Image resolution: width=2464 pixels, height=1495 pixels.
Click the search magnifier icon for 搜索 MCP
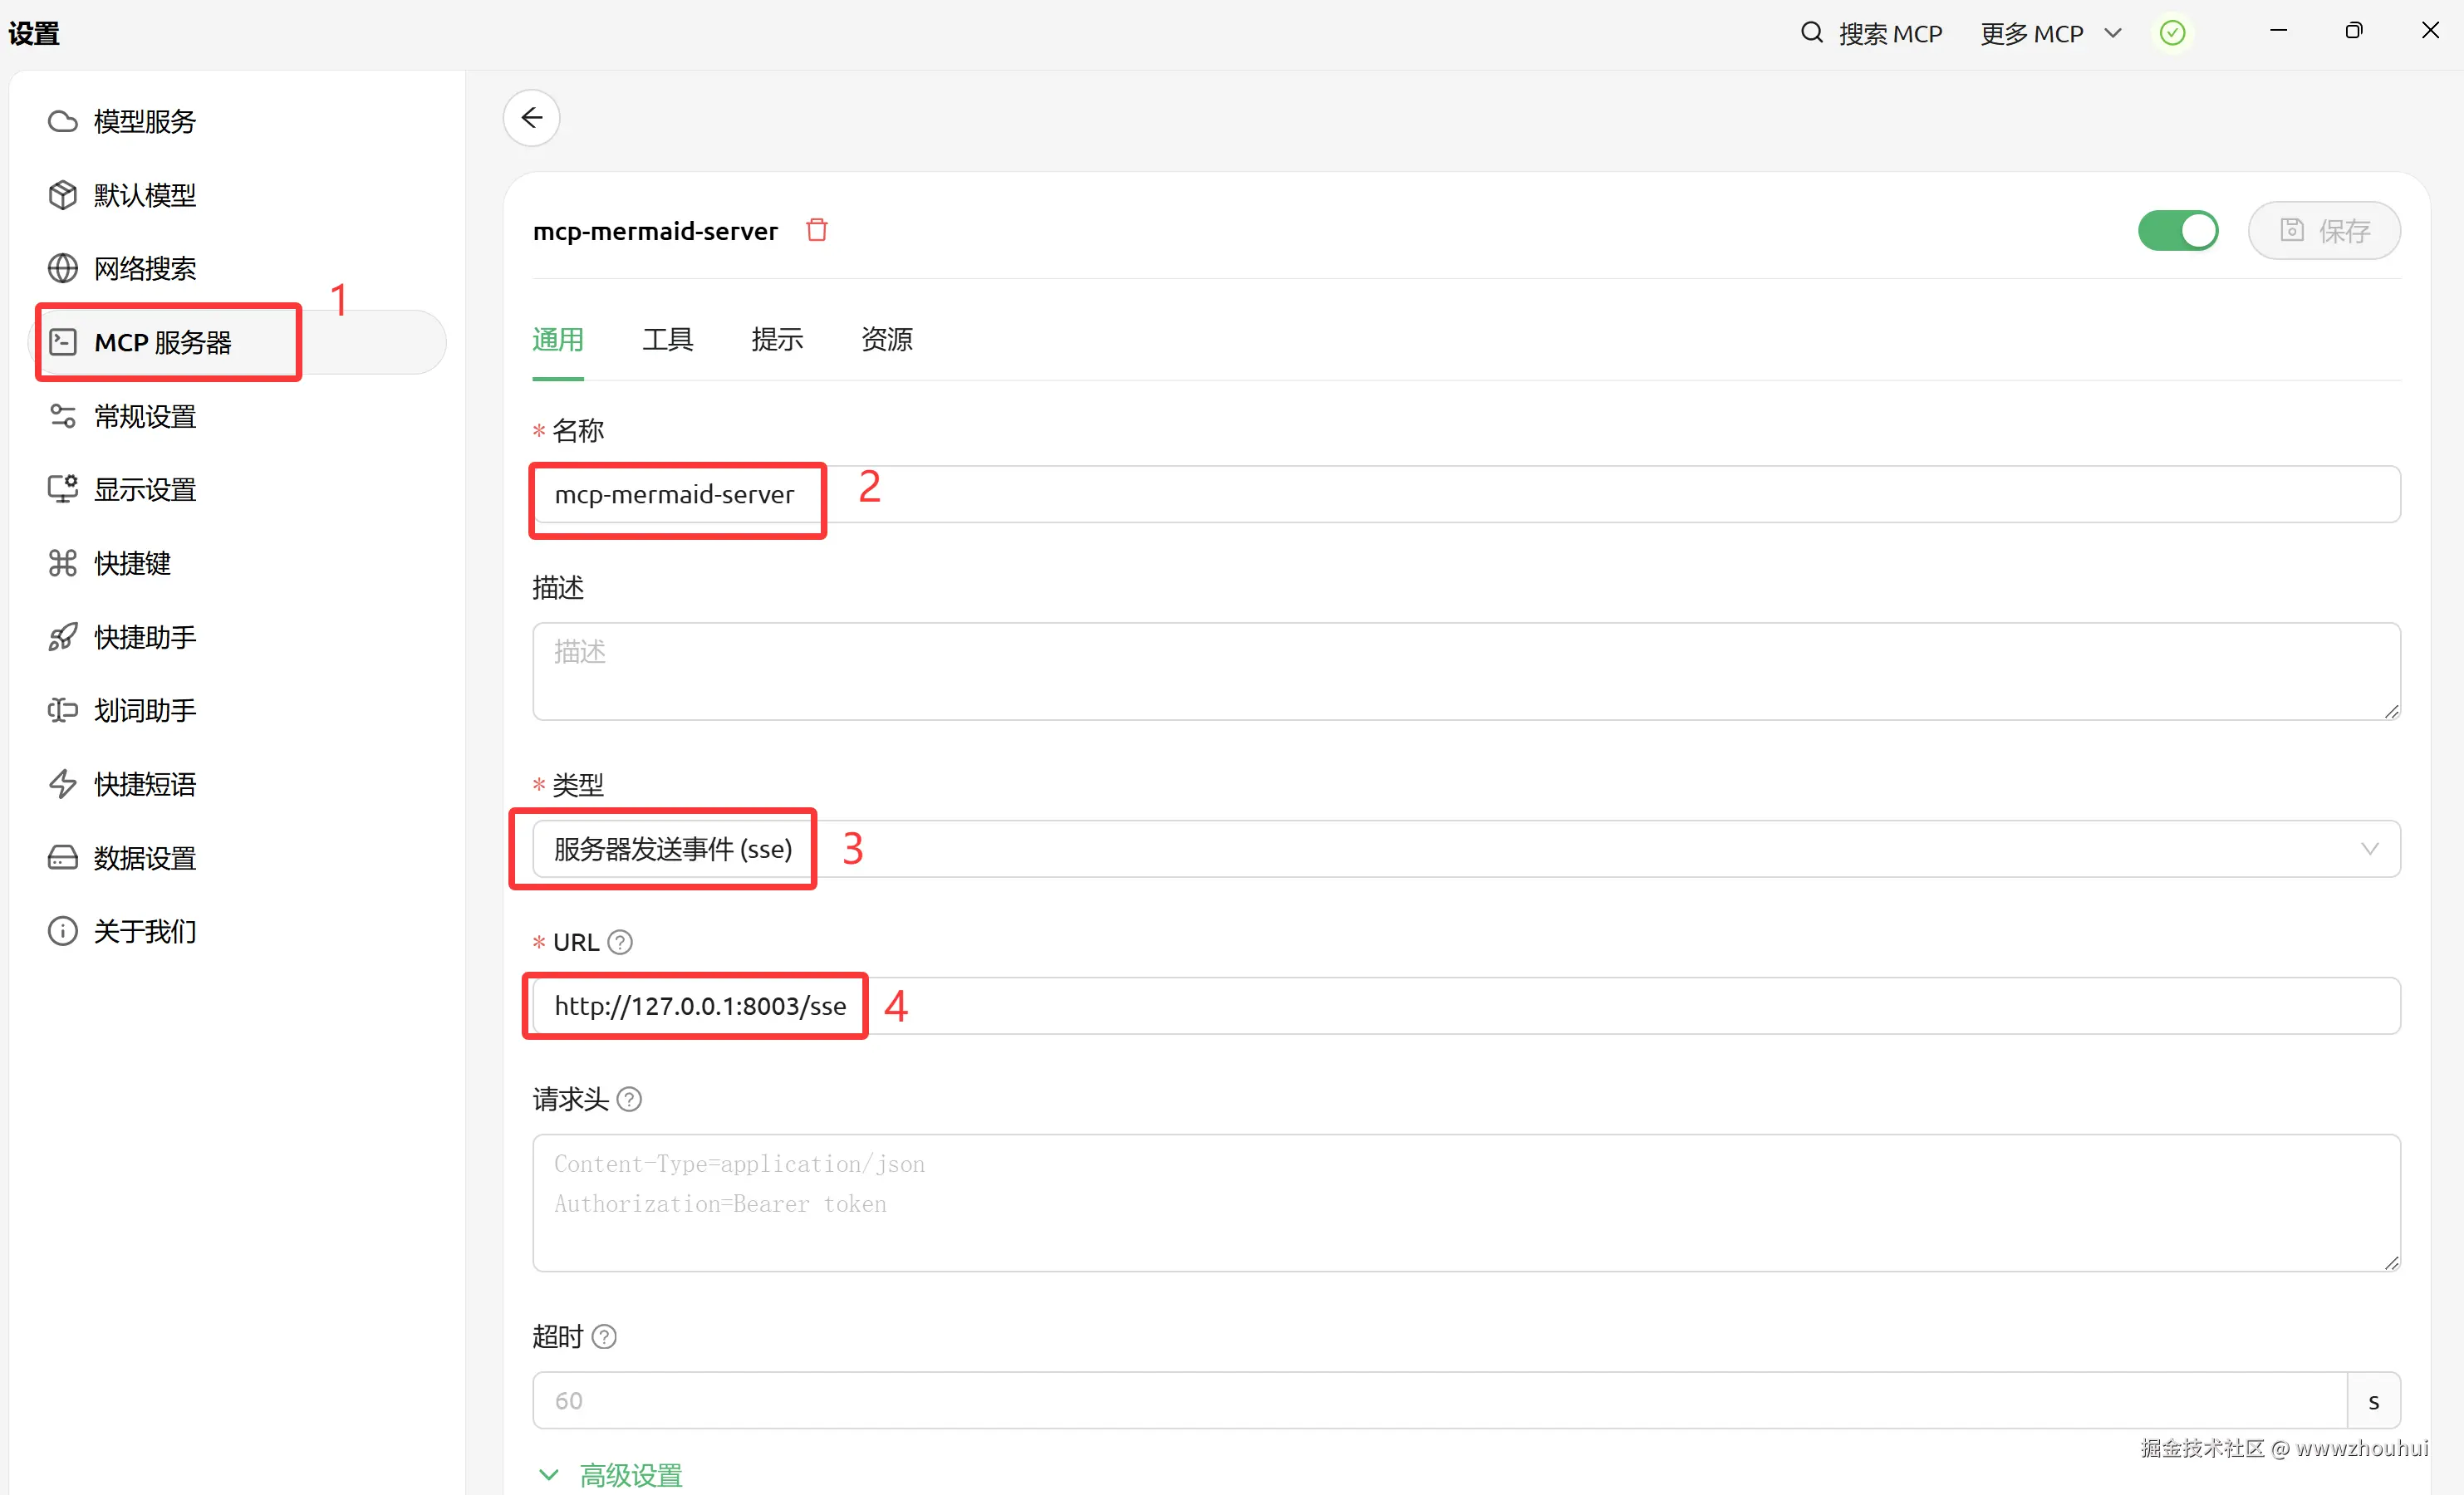click(x=1811, y=33)
